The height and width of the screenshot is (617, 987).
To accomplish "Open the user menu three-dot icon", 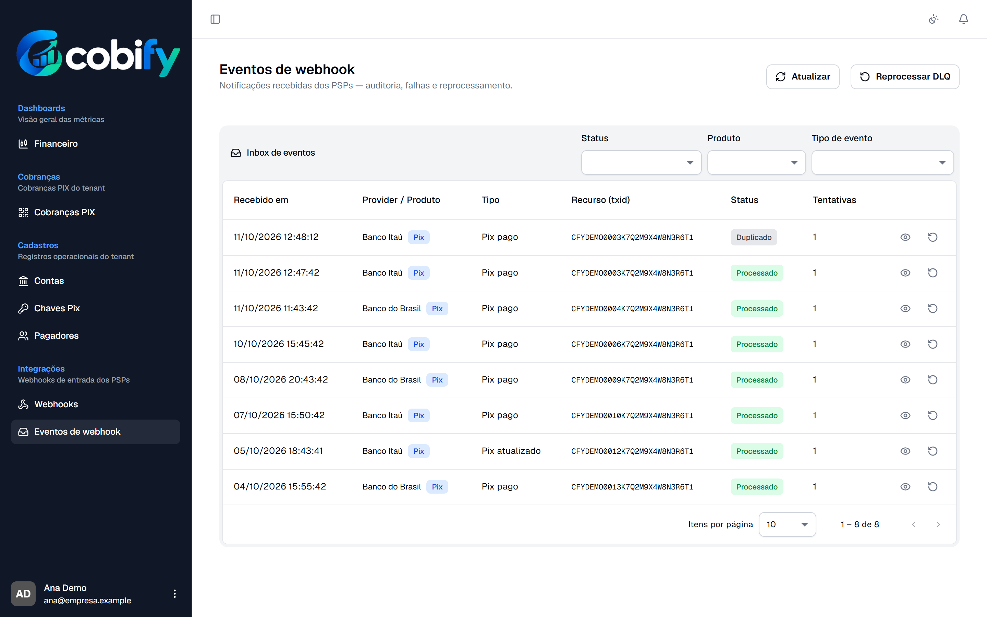I will (174, 593).
